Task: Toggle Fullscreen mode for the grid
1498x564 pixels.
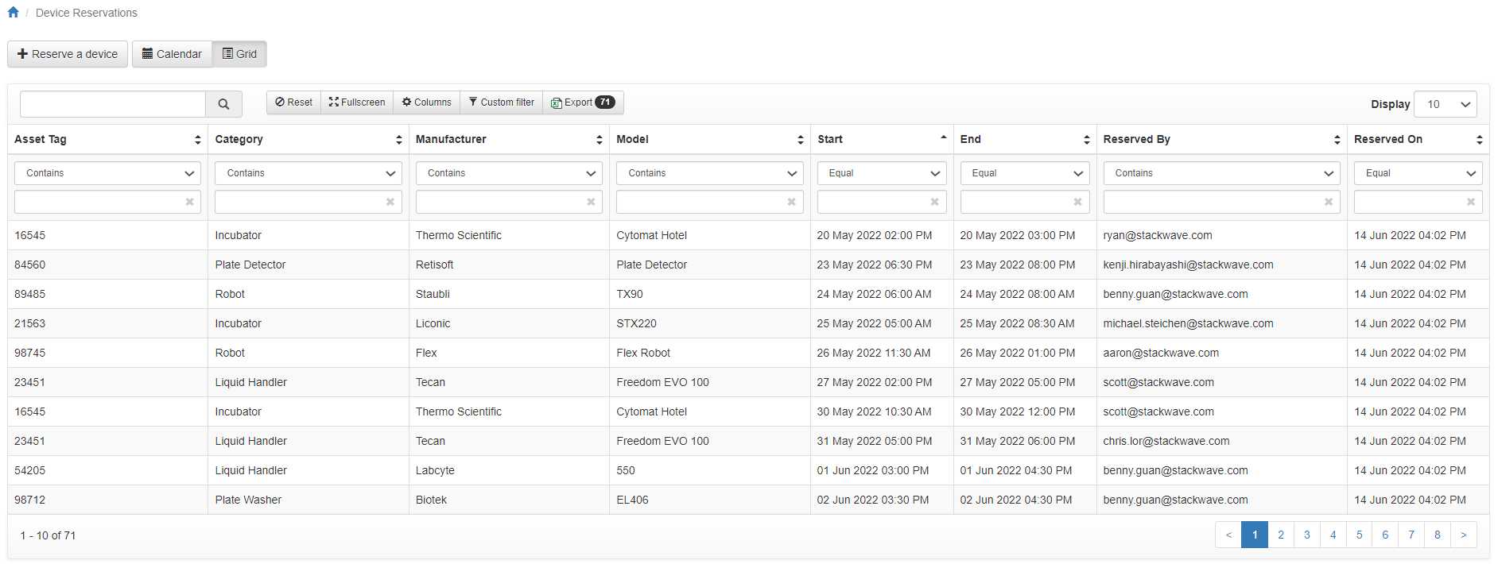Action: click(357, 102)
